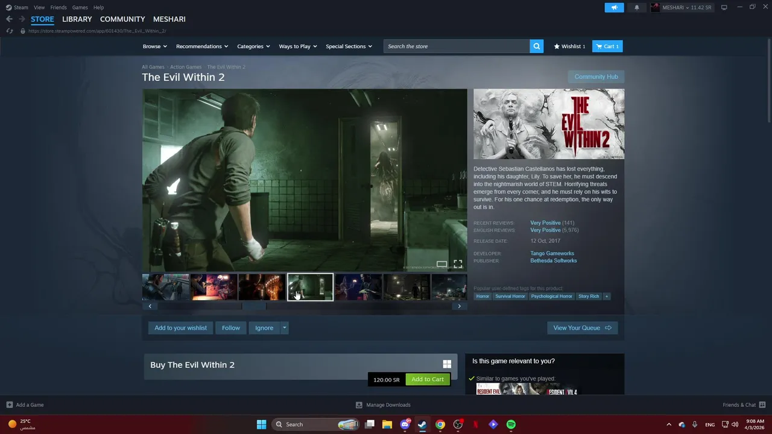This screenshot has height=434, width=772.
Task: Open the Wishlist link
Action: coord(570,46)
